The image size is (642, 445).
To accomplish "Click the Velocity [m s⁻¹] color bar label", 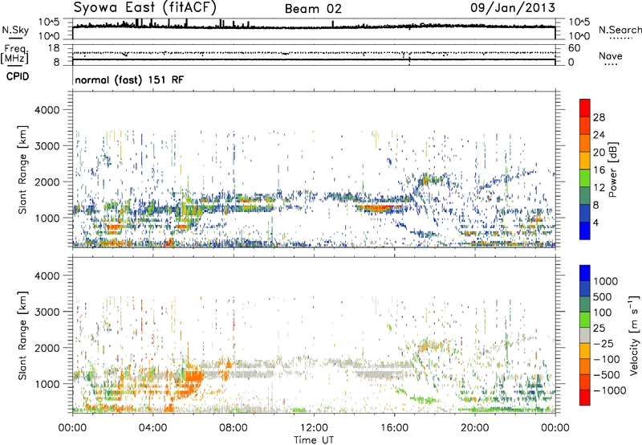I will (x=634, y=335).
